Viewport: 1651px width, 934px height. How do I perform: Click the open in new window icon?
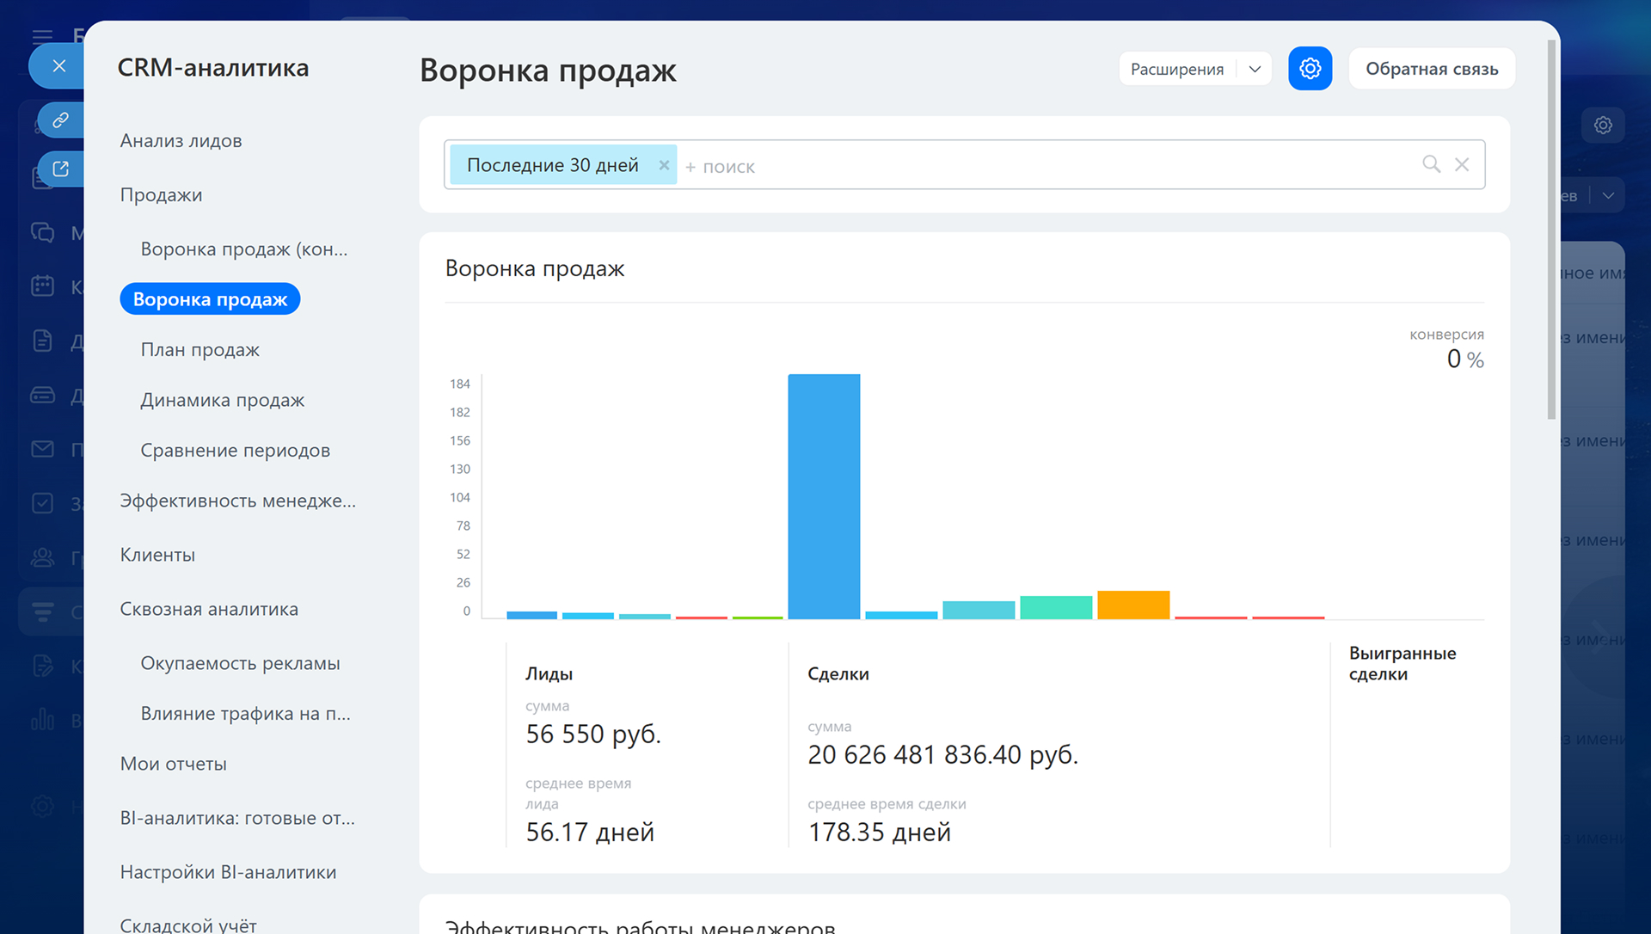[x=60, y=169]
